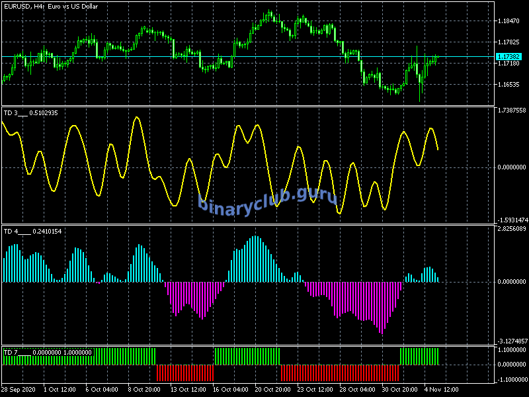This screenshot has width=529, height=397.
Task: Click the binaryclub.guru watermark text
Action: click(266, 198)
